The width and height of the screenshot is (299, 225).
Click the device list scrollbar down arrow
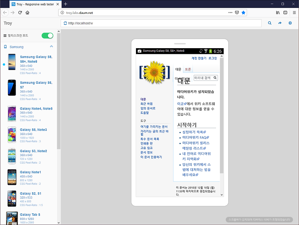(x=59, y=223)
